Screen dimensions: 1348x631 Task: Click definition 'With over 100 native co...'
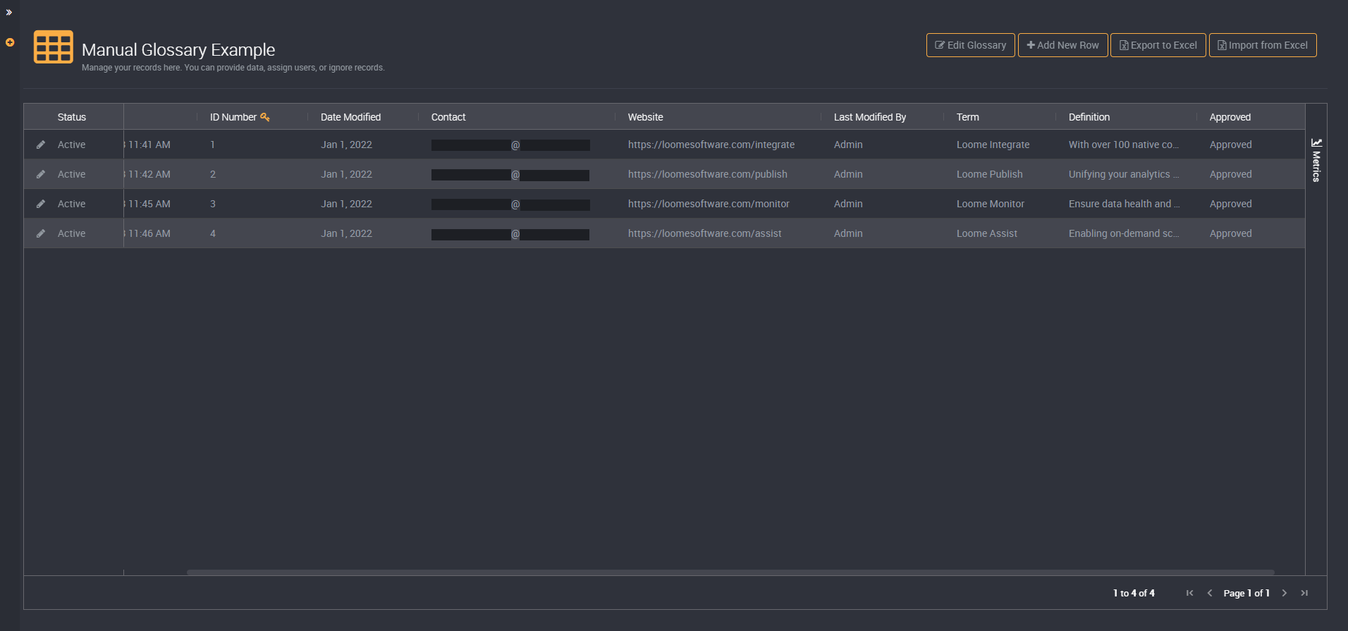click(x=1124, y=145)
